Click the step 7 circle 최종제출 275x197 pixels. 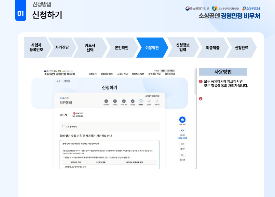pos(157,101)
